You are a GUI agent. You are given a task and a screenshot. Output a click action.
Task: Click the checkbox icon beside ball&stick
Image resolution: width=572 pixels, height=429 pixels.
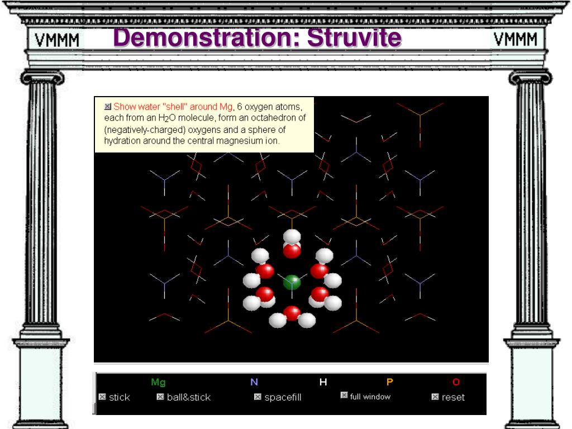point(160,397)
